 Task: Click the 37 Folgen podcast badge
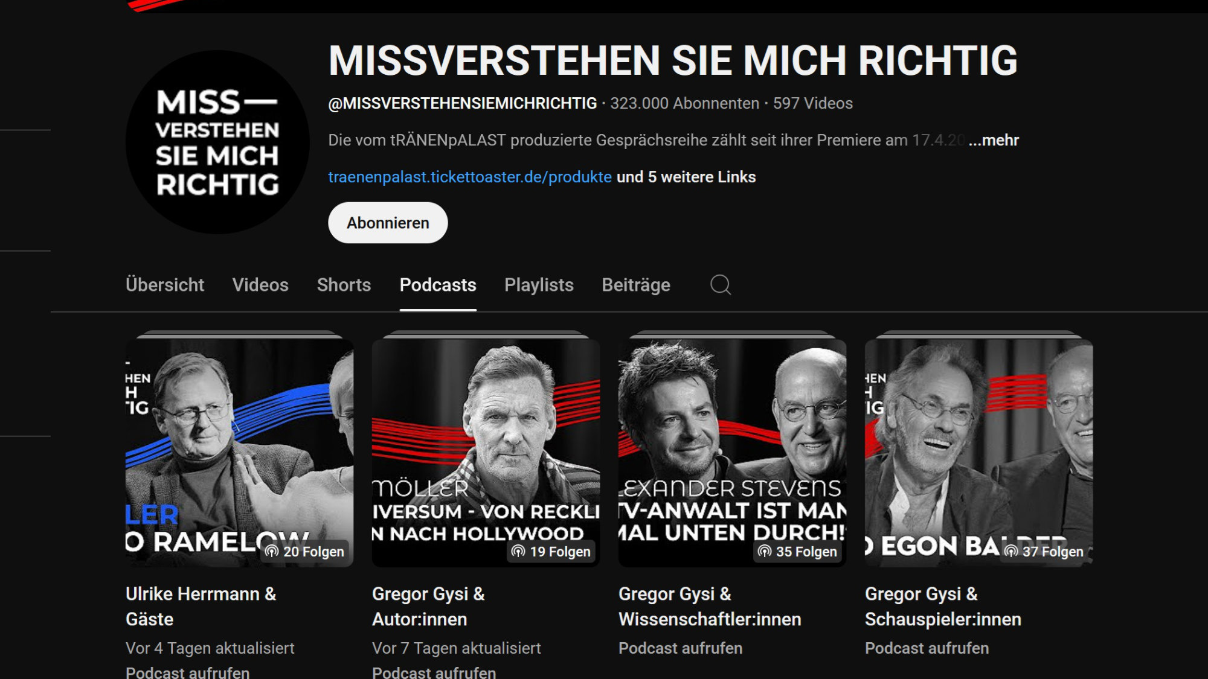(1044, 552)
